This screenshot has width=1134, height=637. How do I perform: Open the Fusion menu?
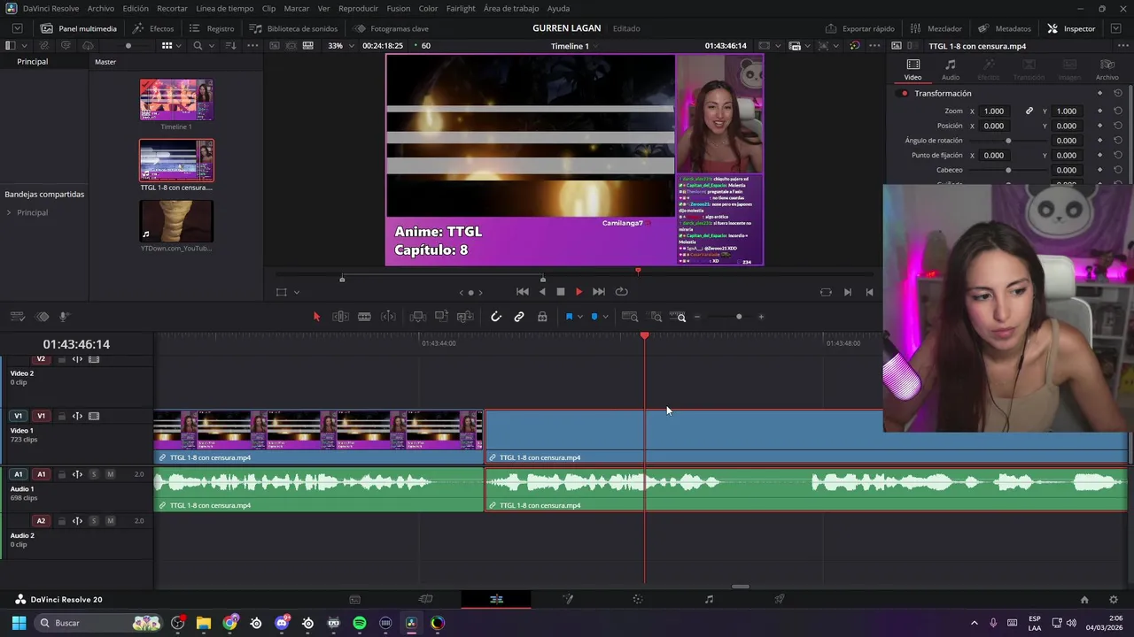399,8
